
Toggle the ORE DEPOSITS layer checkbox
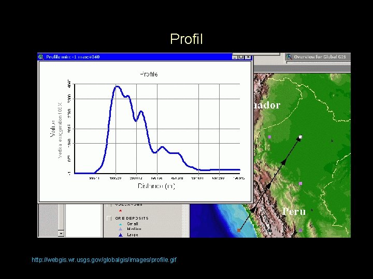pyautogui.click(x=109, y=218)
